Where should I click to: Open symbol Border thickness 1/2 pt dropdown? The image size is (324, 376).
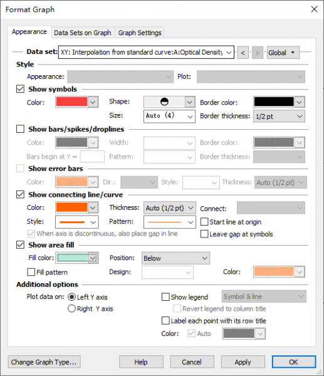[279, 117]
